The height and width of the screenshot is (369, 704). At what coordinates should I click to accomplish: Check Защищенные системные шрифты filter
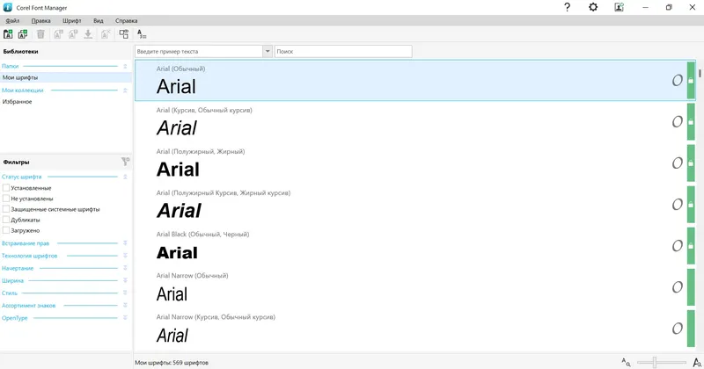6,209
